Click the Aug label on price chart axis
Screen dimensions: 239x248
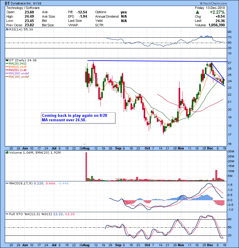[x=86, y=149]
